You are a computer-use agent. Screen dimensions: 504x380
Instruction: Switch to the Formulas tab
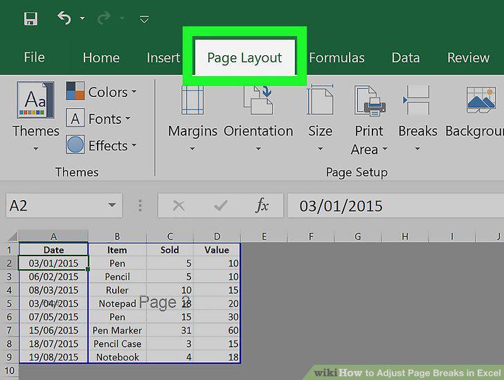click(337, 58)
